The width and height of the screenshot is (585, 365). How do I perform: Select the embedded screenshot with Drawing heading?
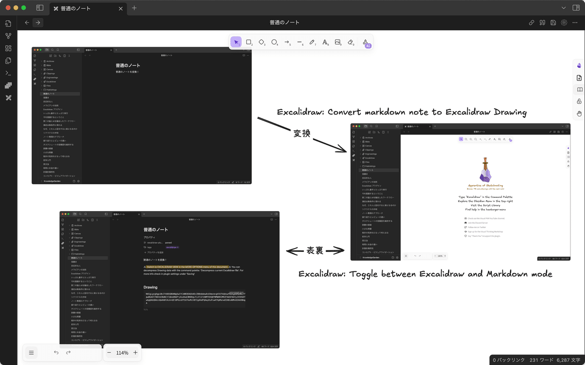tap(170, 280)
